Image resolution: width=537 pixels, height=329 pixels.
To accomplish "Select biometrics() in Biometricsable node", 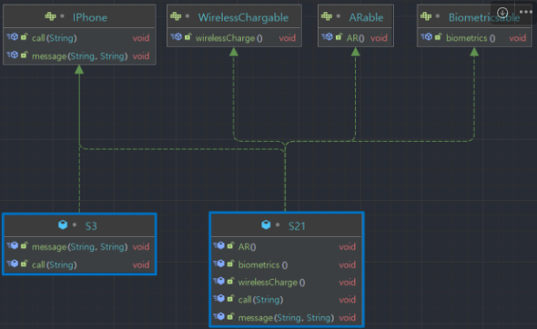I will point(471,38).
